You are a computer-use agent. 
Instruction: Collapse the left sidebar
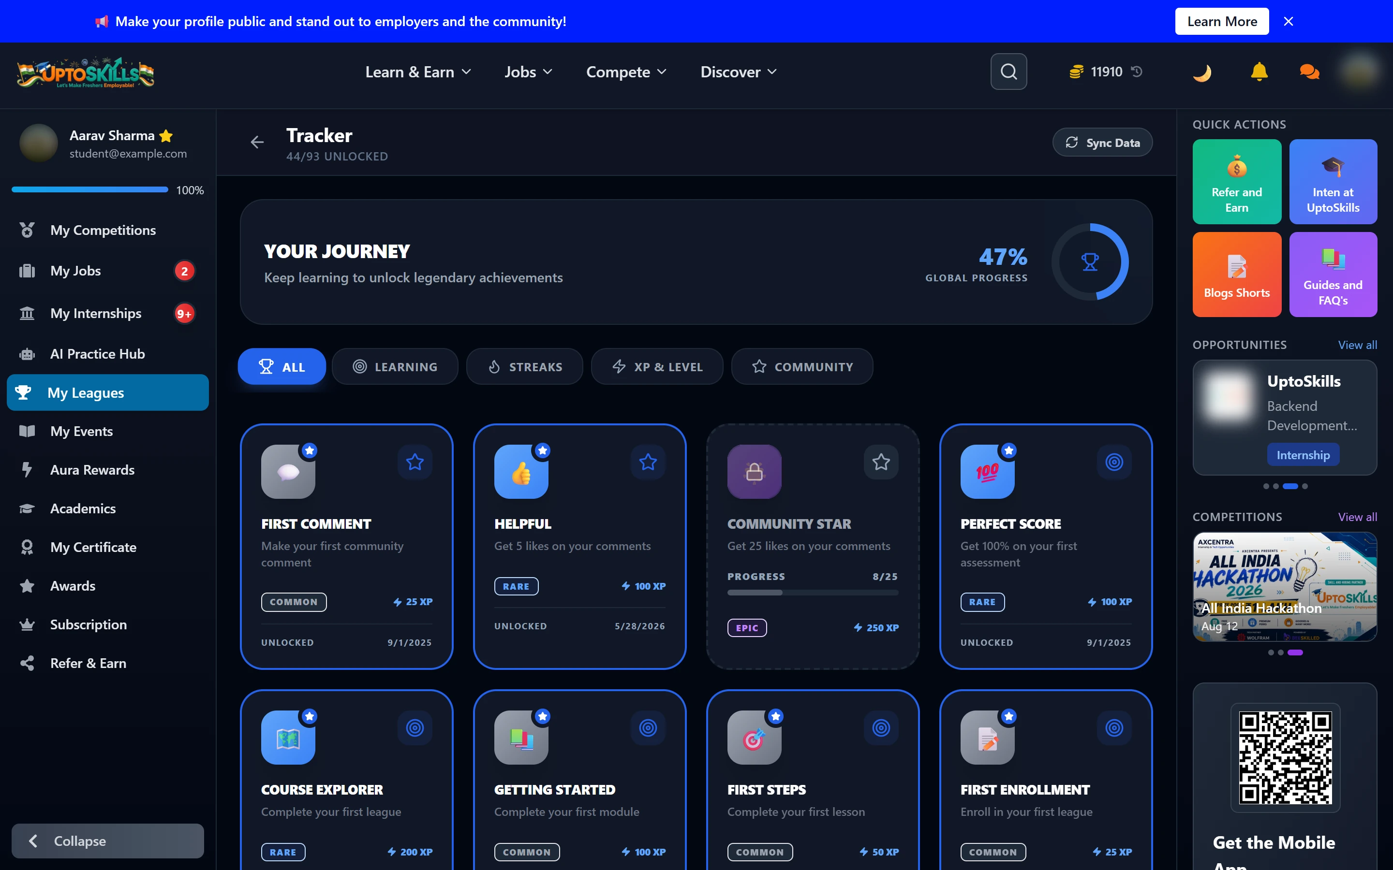click(x=108, y=841)
